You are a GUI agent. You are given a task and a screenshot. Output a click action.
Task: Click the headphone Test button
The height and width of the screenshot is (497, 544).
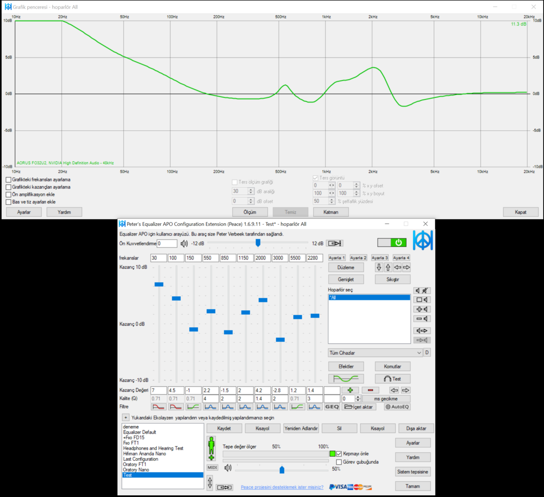pyautogui.click(x=393, y=379)
